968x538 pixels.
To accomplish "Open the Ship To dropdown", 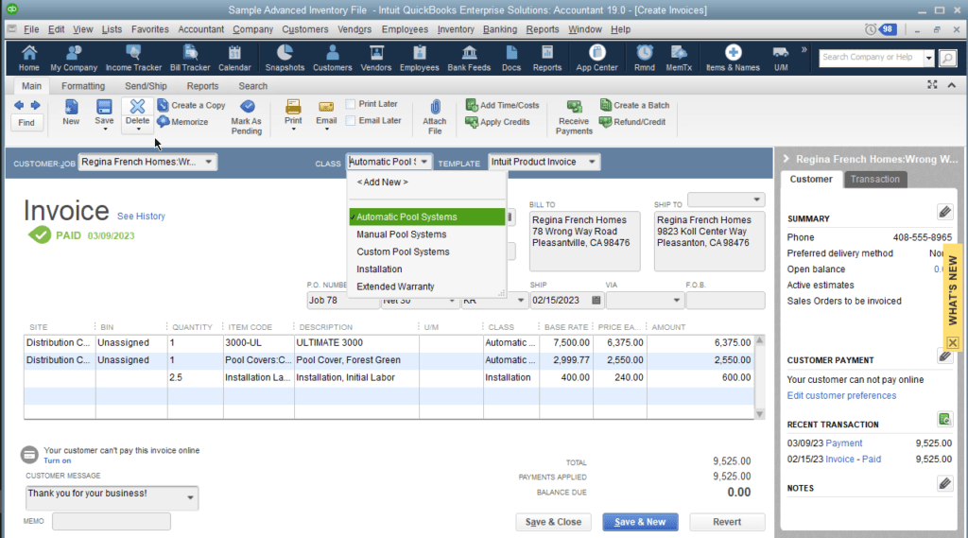I will pyautogui.click(x=756, y=200).
